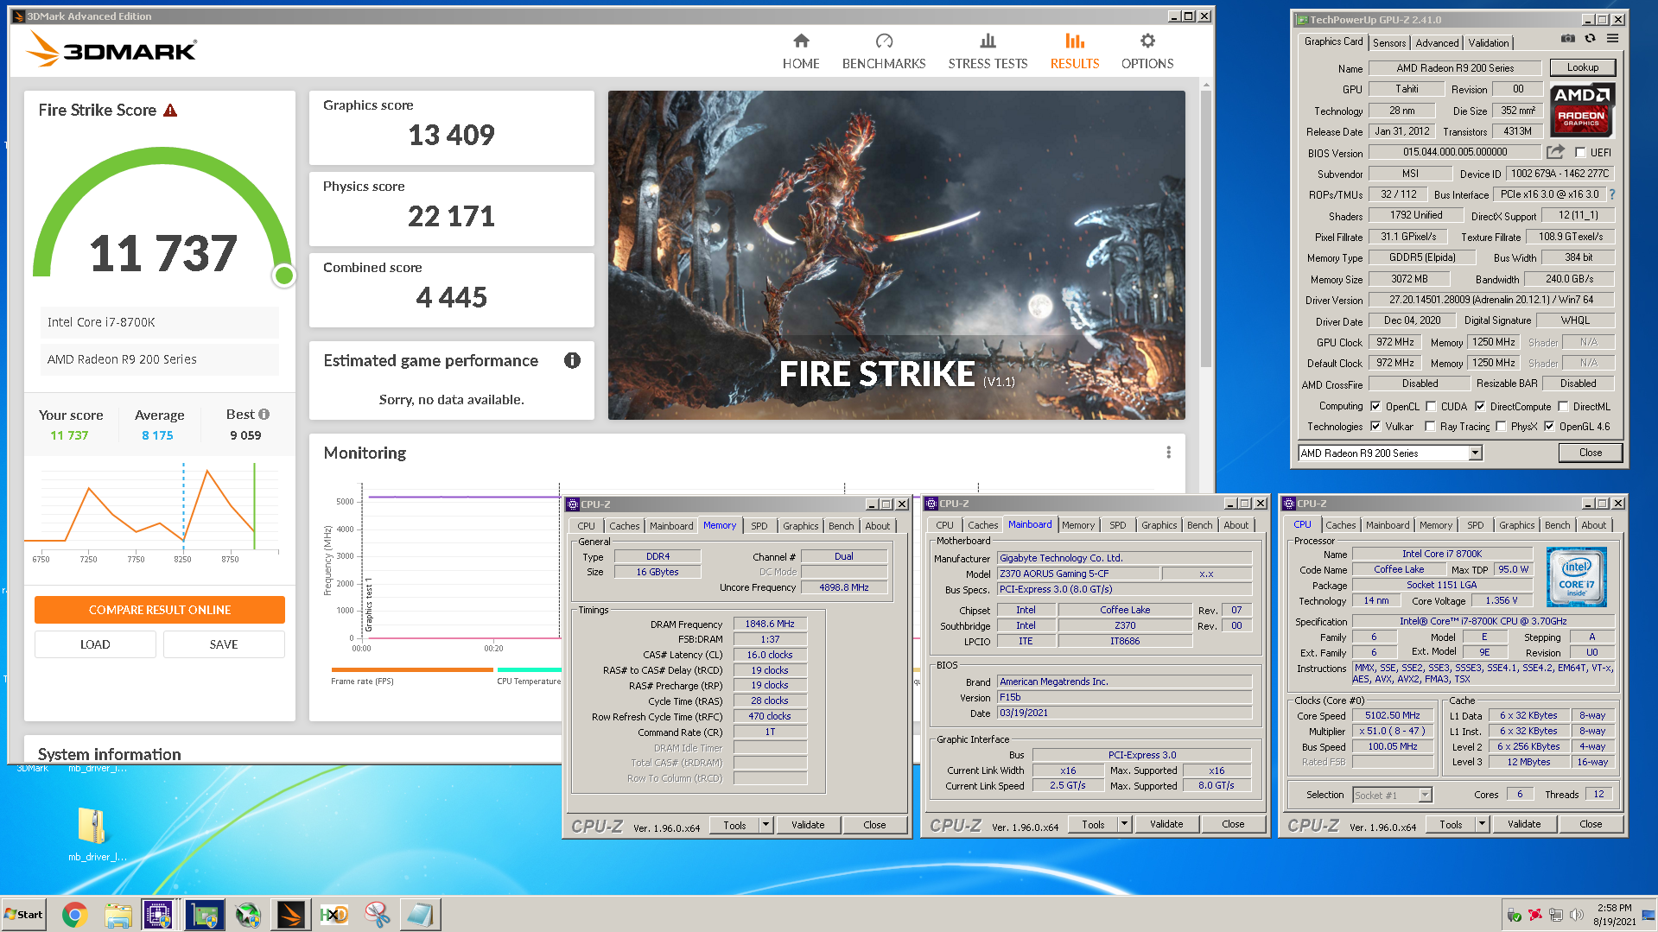The height and width of the screenshot is (932, 1658).
Task: Open BENCHMARKS in 3DMark
Action: (884, 52)
